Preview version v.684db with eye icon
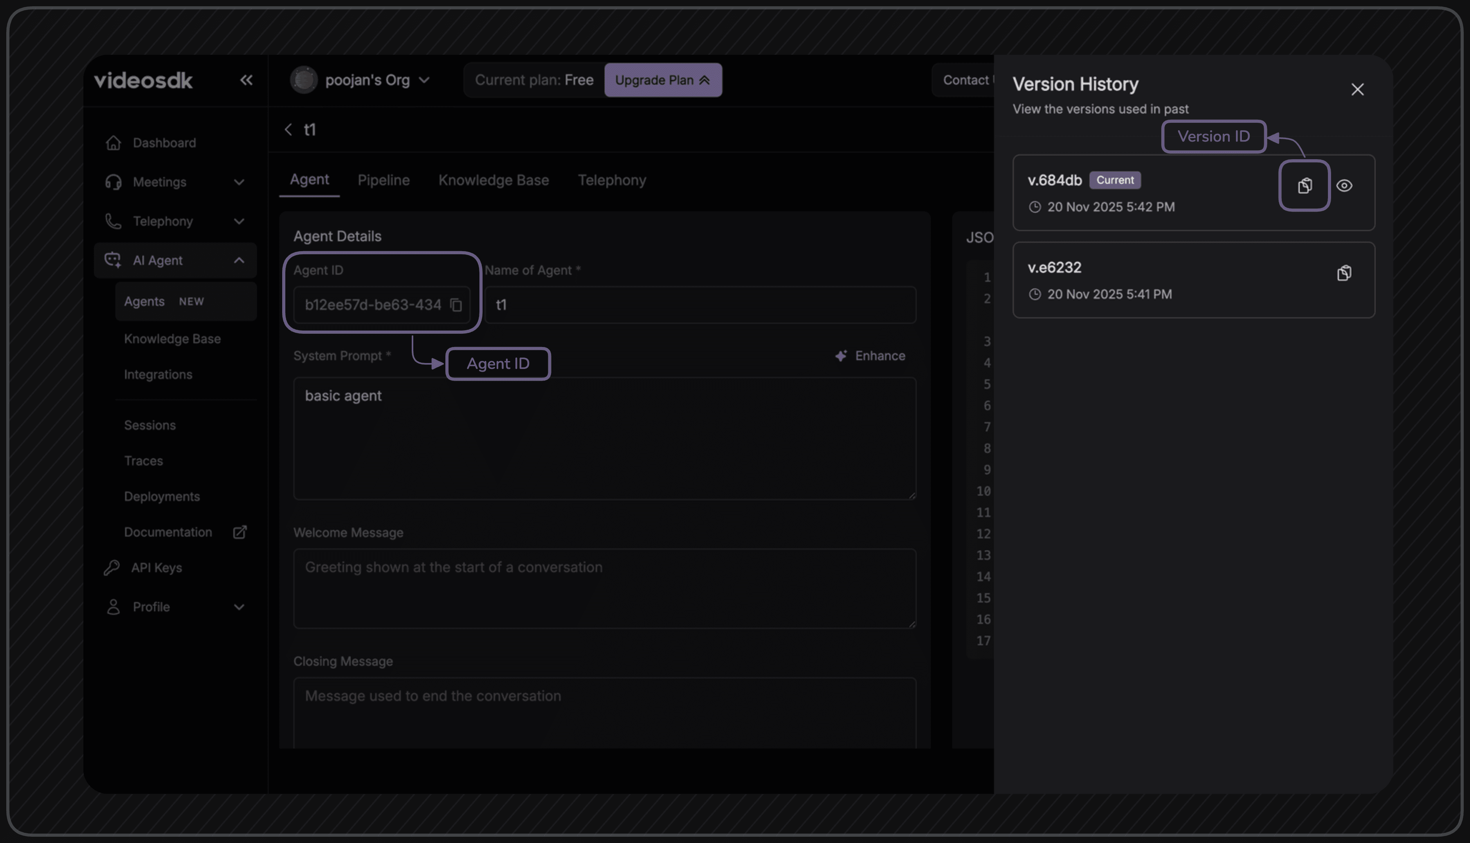1470x843 pixels. [1344, 186]
